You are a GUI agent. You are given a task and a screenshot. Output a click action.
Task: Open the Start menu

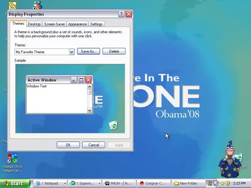(x=15, y=183)
